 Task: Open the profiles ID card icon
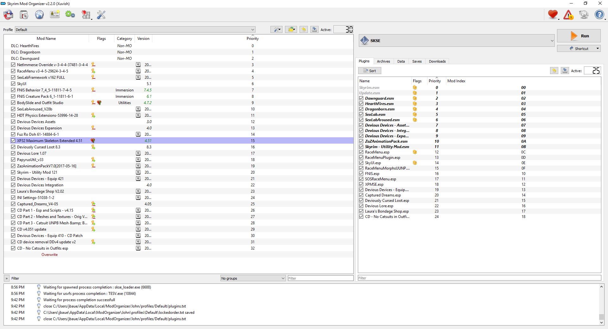(x=55, y=15)
